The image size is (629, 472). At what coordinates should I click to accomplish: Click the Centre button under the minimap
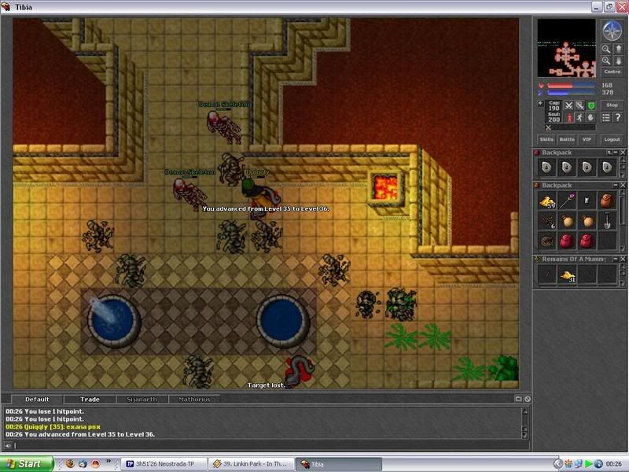612,72
